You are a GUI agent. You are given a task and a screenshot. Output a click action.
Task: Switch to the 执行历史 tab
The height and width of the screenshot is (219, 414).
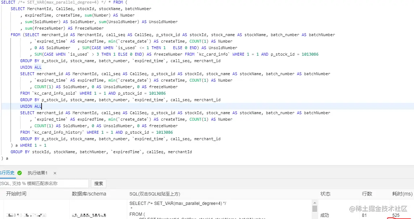pos(7,173)
